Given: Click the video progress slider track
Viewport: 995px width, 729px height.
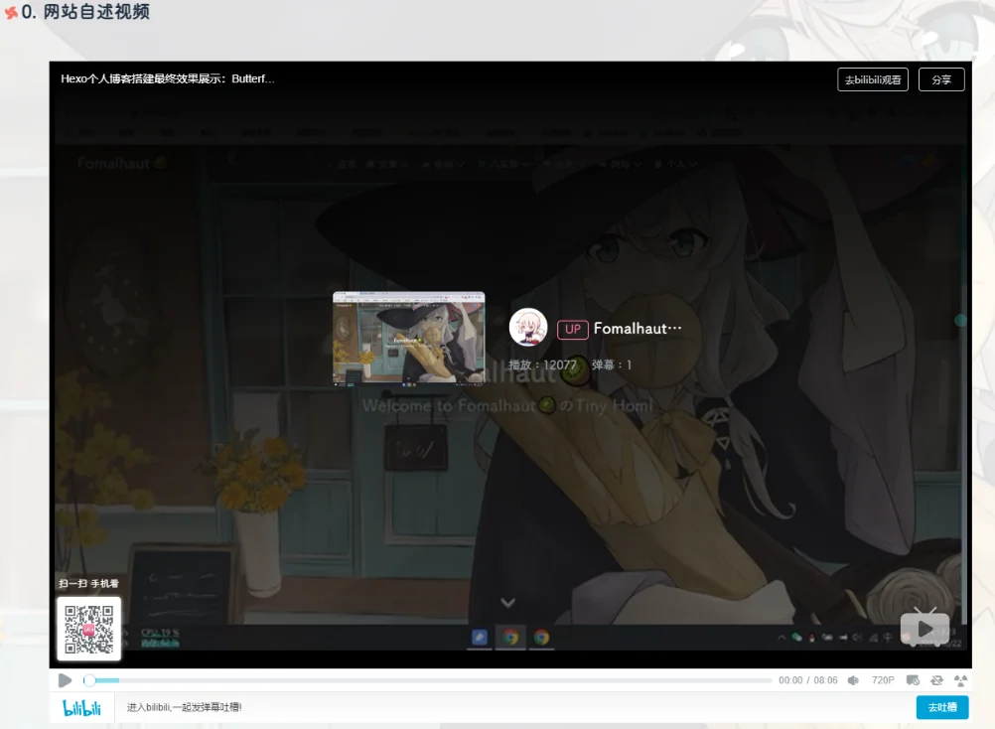Looking at the screenshot, I should pos(427,680).
